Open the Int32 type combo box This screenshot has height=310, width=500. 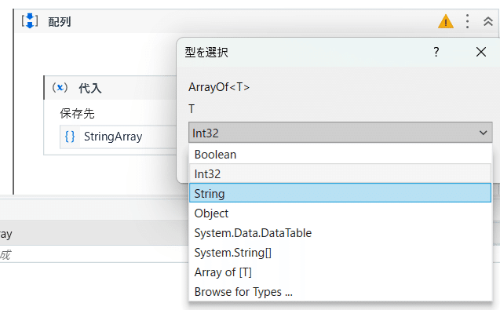pos(340,133)
